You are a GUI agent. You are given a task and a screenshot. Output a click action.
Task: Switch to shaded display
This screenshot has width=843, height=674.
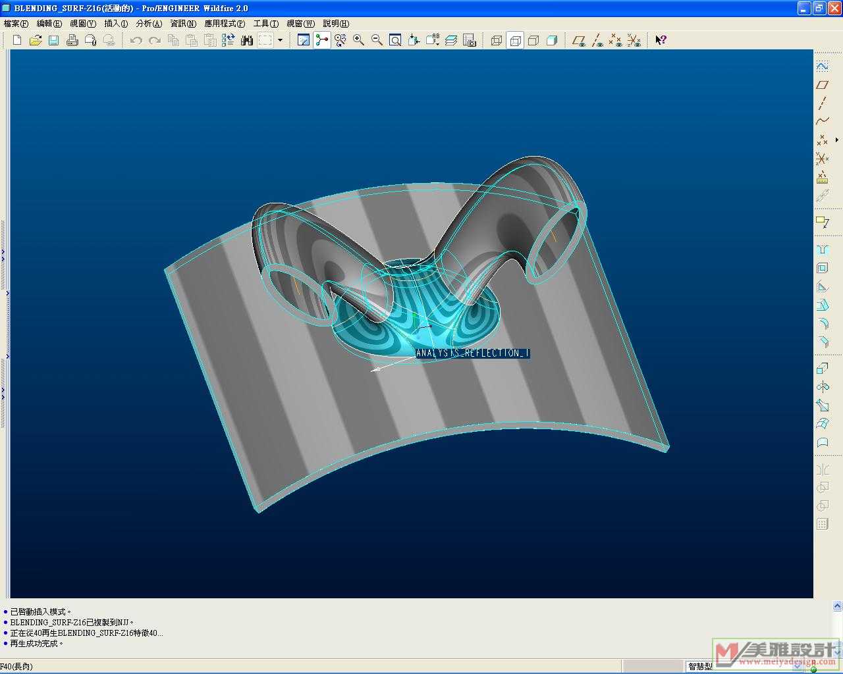552,40
